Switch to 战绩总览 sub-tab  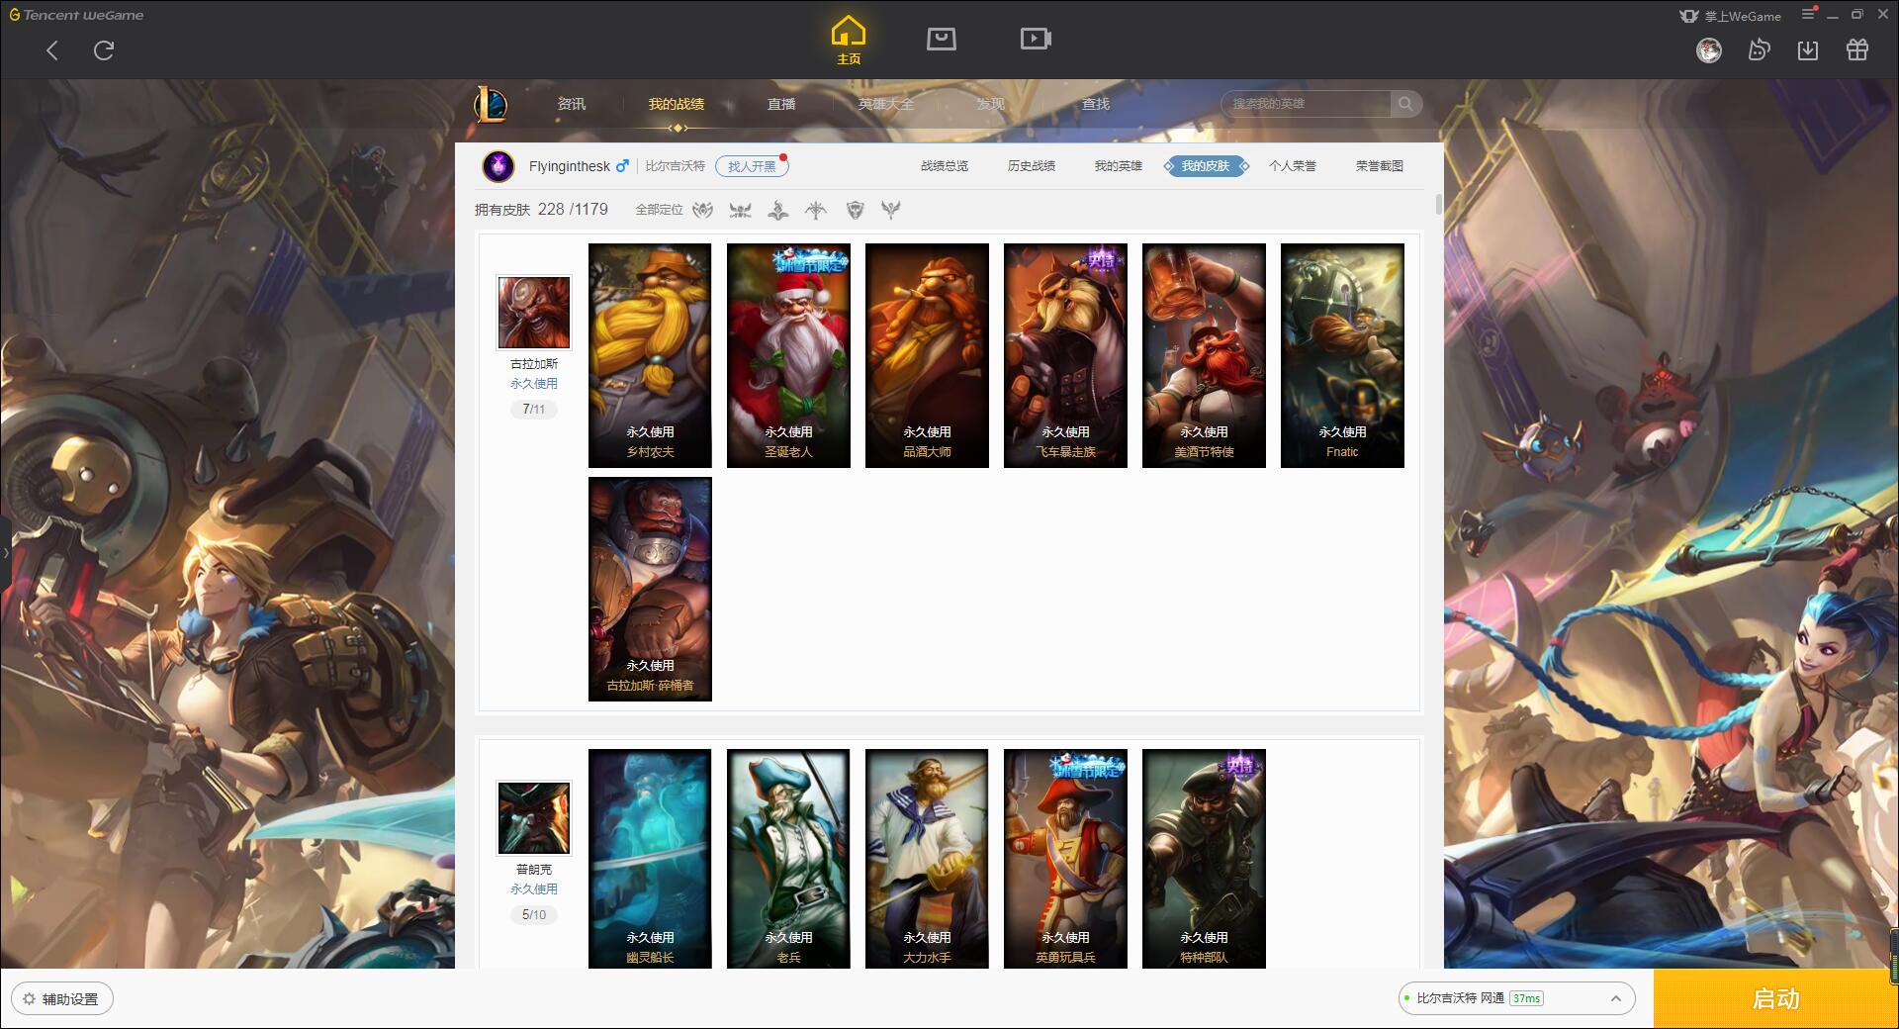(945, 166)
